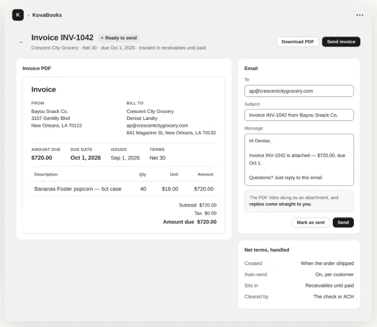
Task: Click the Qty column header
Action: pyautogui.click(x=142, y=174)
